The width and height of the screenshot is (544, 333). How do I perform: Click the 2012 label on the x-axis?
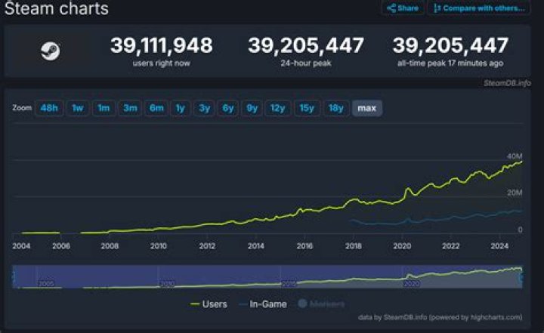click(x=207, y=246)
